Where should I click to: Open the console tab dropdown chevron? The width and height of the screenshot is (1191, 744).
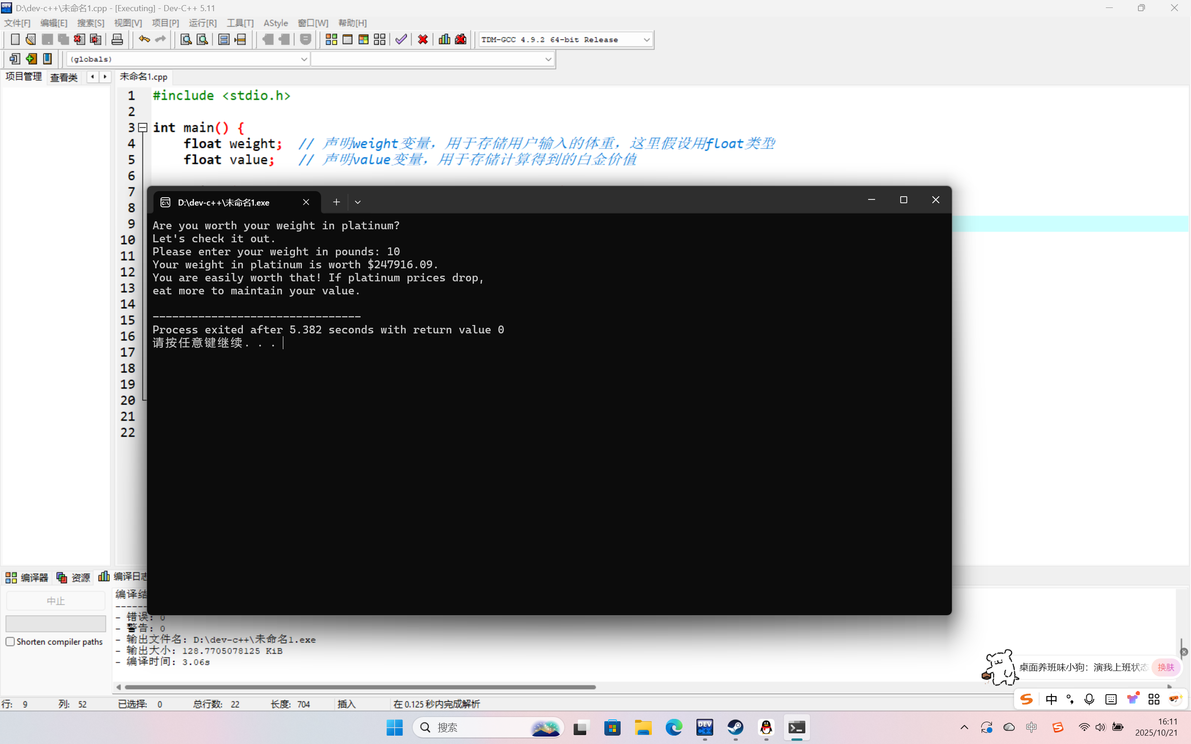click(358, 202)
